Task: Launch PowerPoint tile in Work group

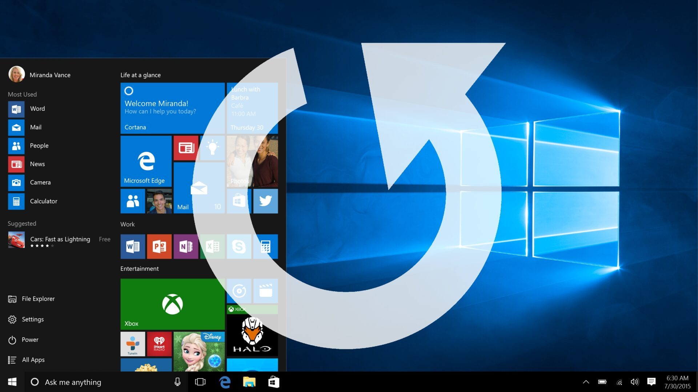Action: [x=159, y=247]
